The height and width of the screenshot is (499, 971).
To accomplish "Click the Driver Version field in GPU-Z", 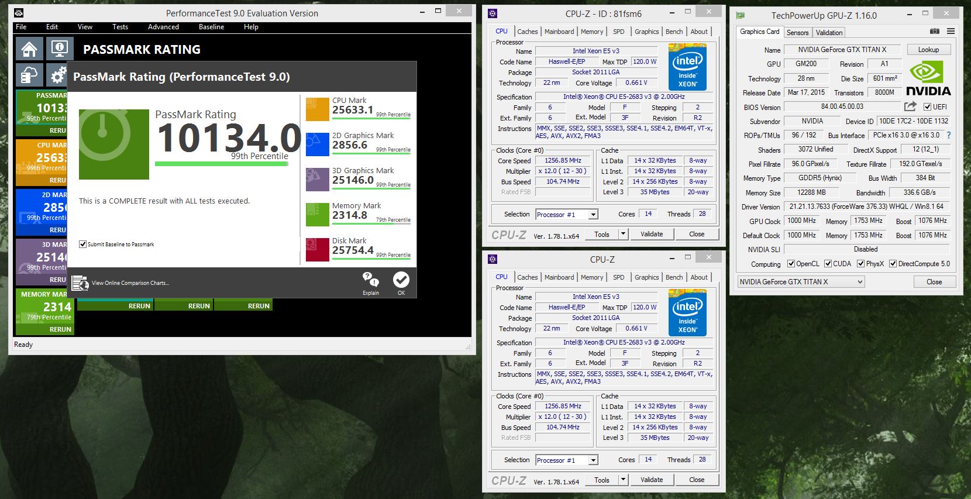I will 866,207.
